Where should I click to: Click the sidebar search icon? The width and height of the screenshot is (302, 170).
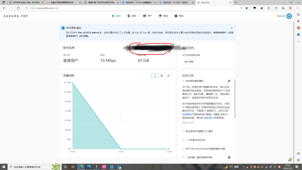point(298,15)
